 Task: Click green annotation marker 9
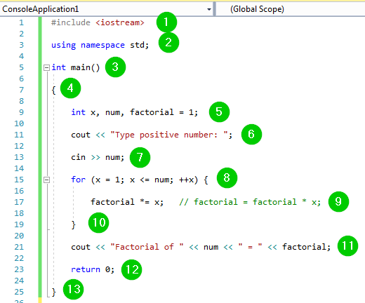[338, 201]
